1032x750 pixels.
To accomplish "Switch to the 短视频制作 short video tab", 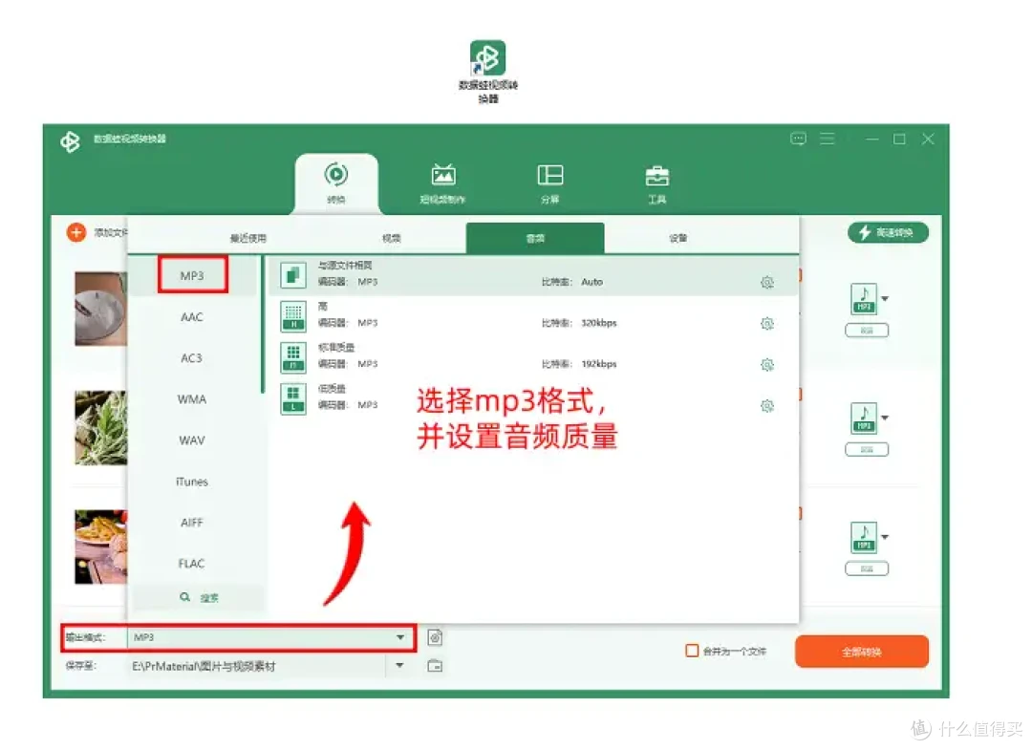I will (443, 183).
